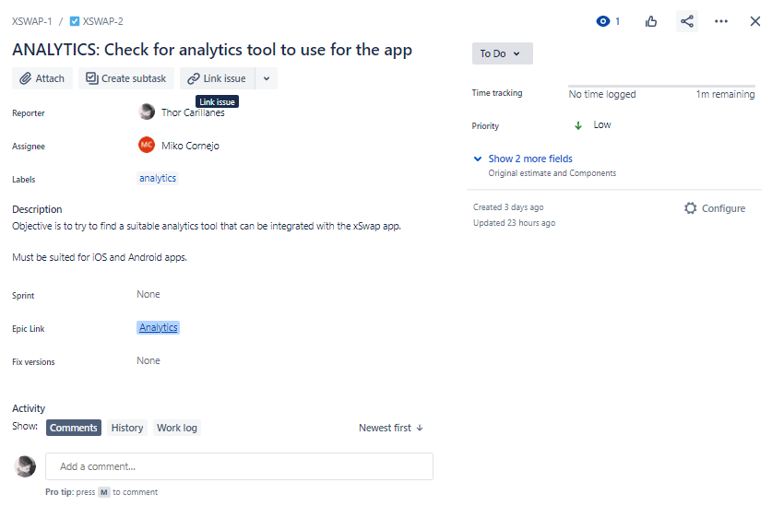Open parent issue XSWAP-1 breadcrumb

click(x=32, y=21)
